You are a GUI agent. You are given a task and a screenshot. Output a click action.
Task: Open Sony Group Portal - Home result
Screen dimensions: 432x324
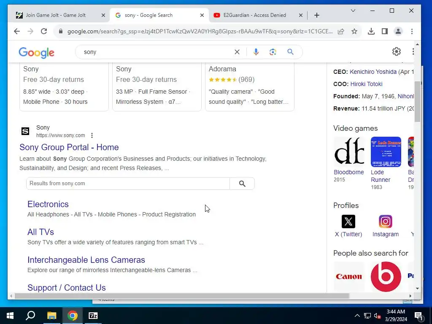(x=69, y=147)
